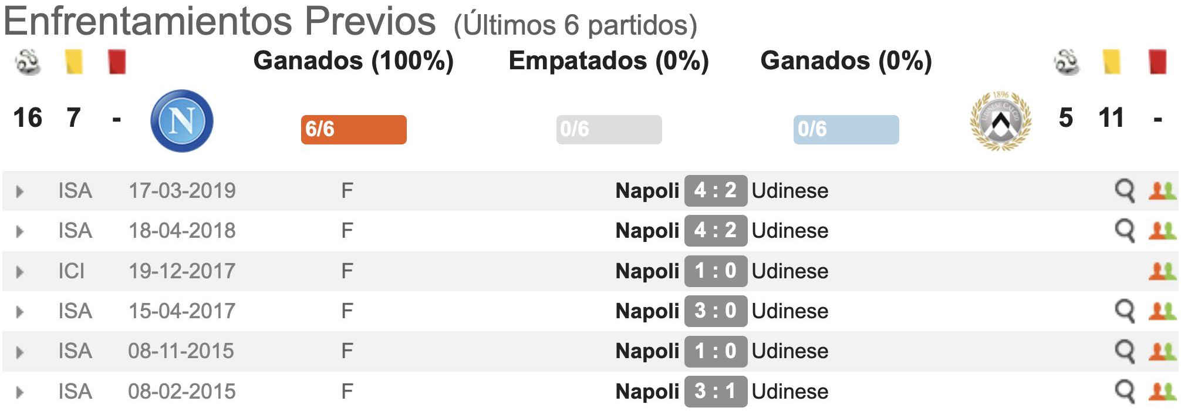This screenshot has height=411, width=1181.
Task: Expand the 17-03-2019 match row
Action: pos(20,191)
